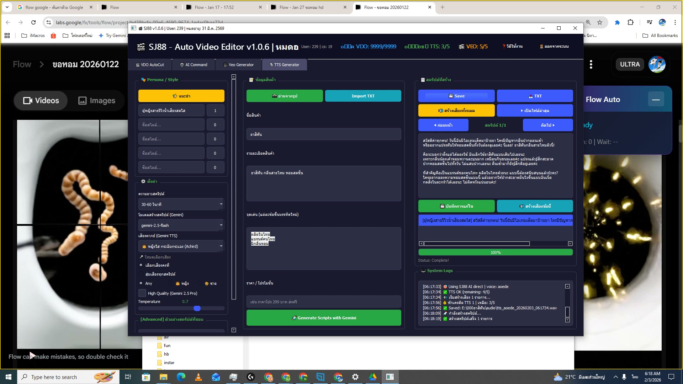This screenshot has height=384, width=683.
Task: Open the Extensions puzzle icon in Chrome
Action: pyautogui.click(x=630, y=22)
